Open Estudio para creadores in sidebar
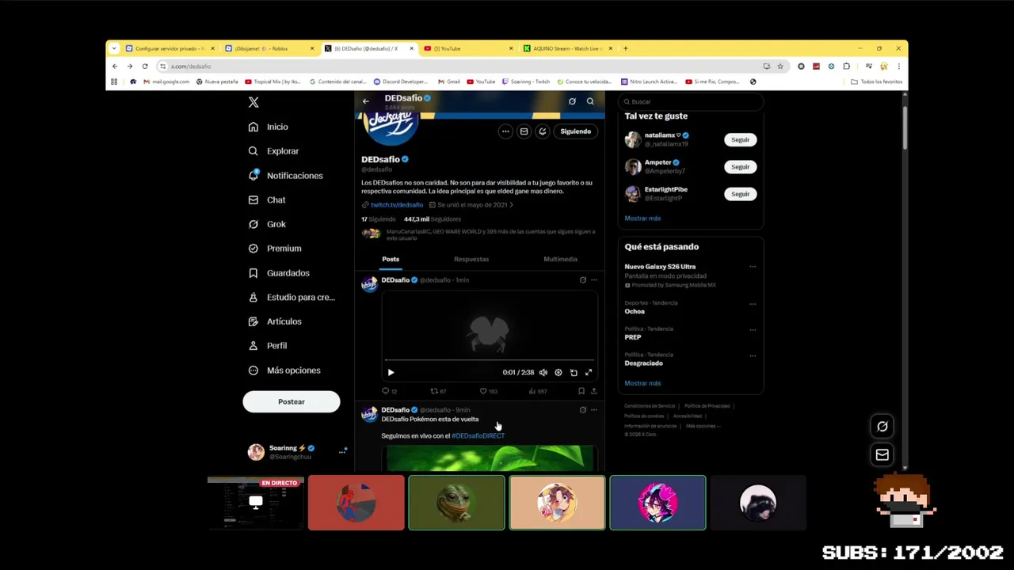Viewport: 1014px width, 570px height. [x=292, y=298]
